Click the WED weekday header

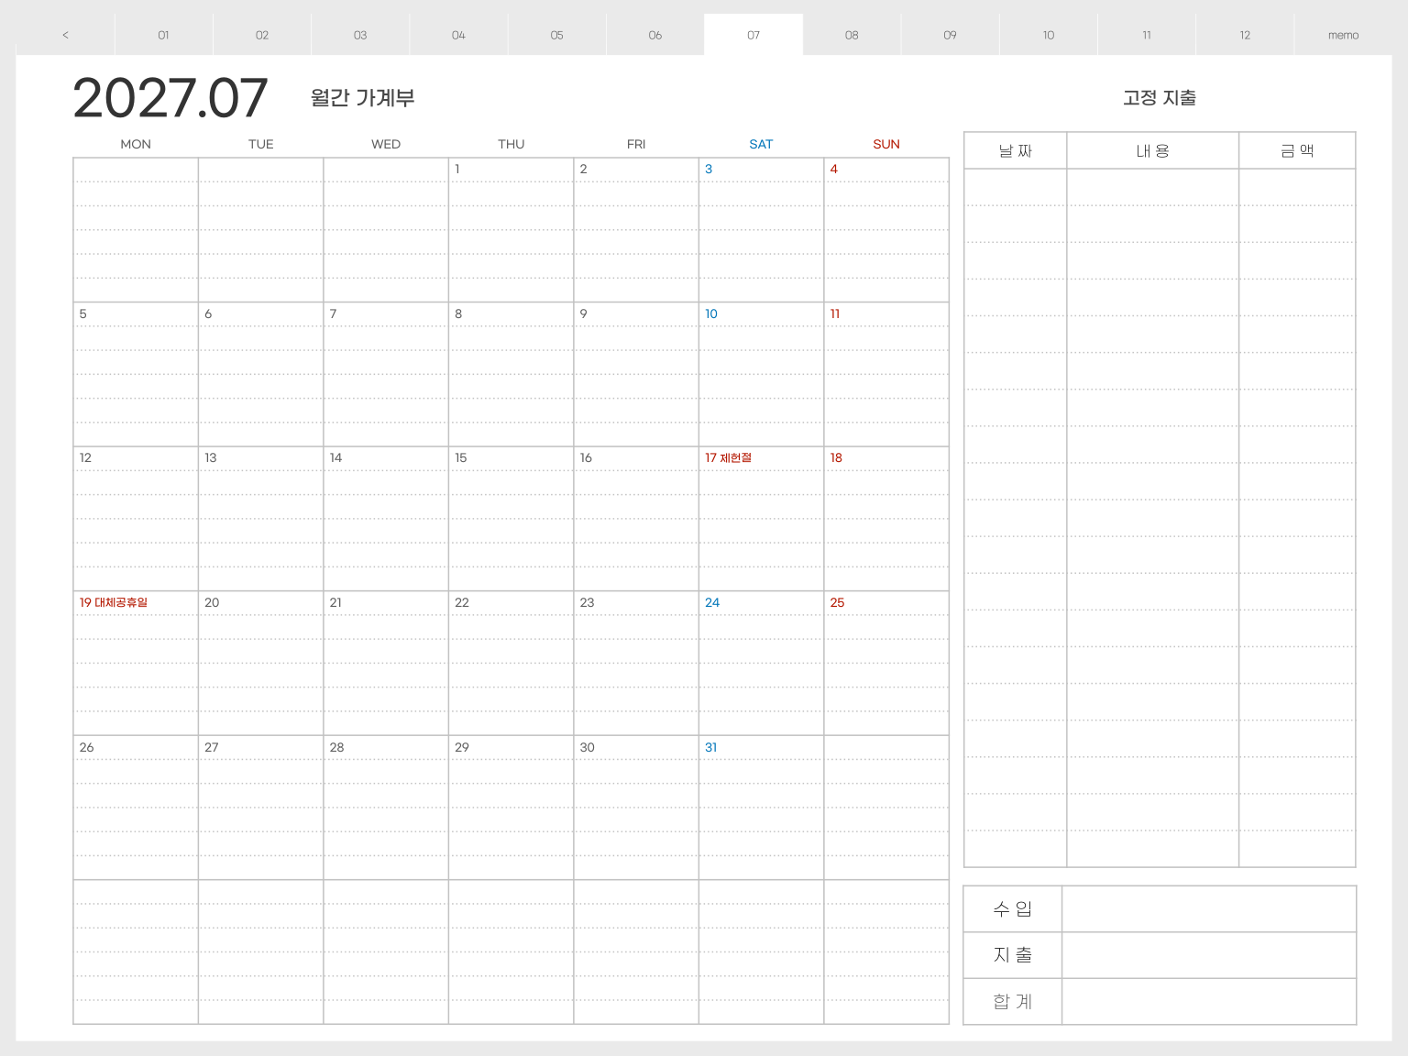click(386, 144)
